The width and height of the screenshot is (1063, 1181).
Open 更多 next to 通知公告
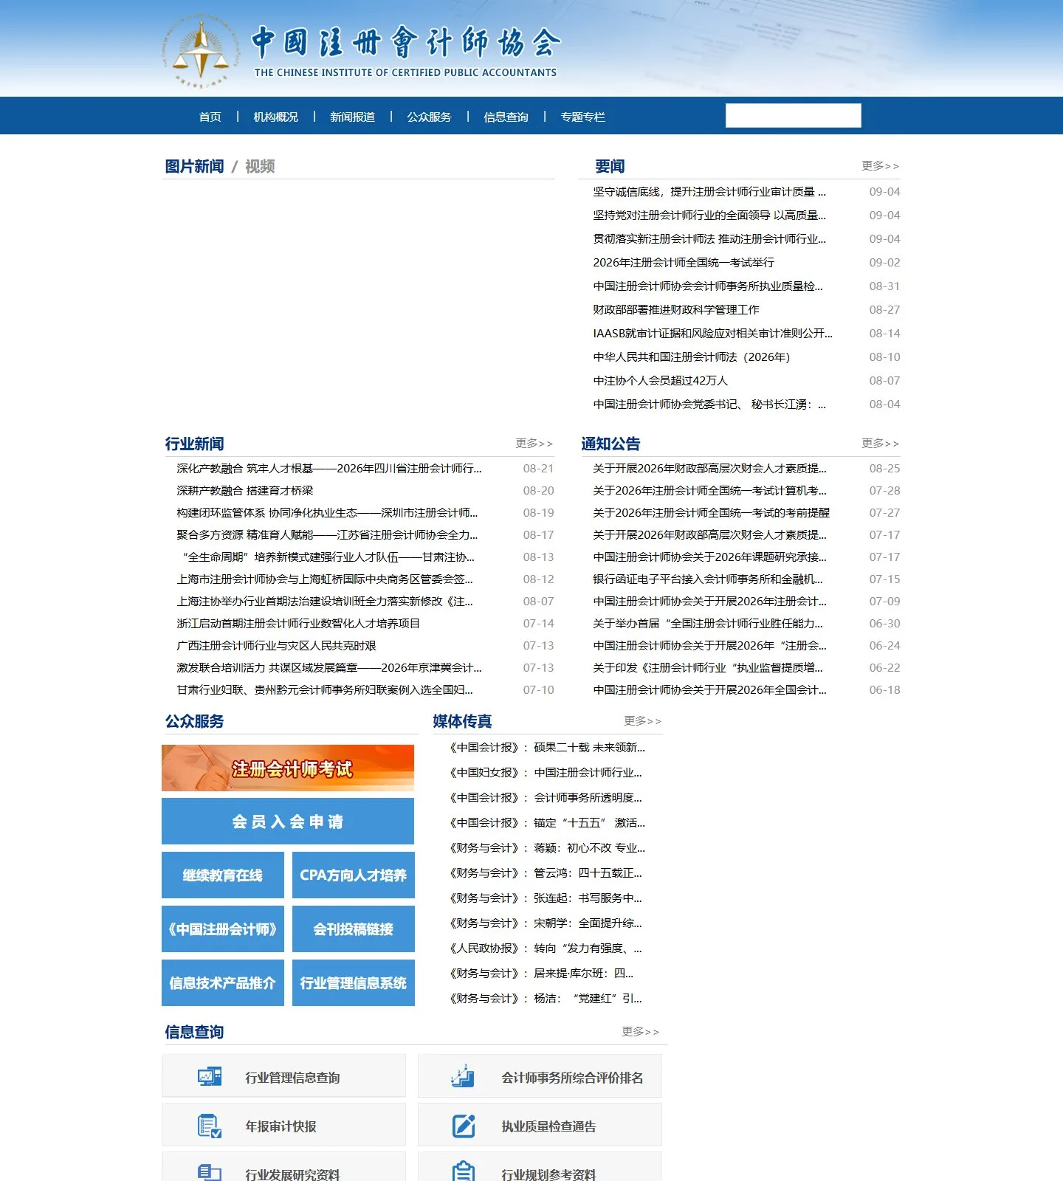tap(880, 444)
